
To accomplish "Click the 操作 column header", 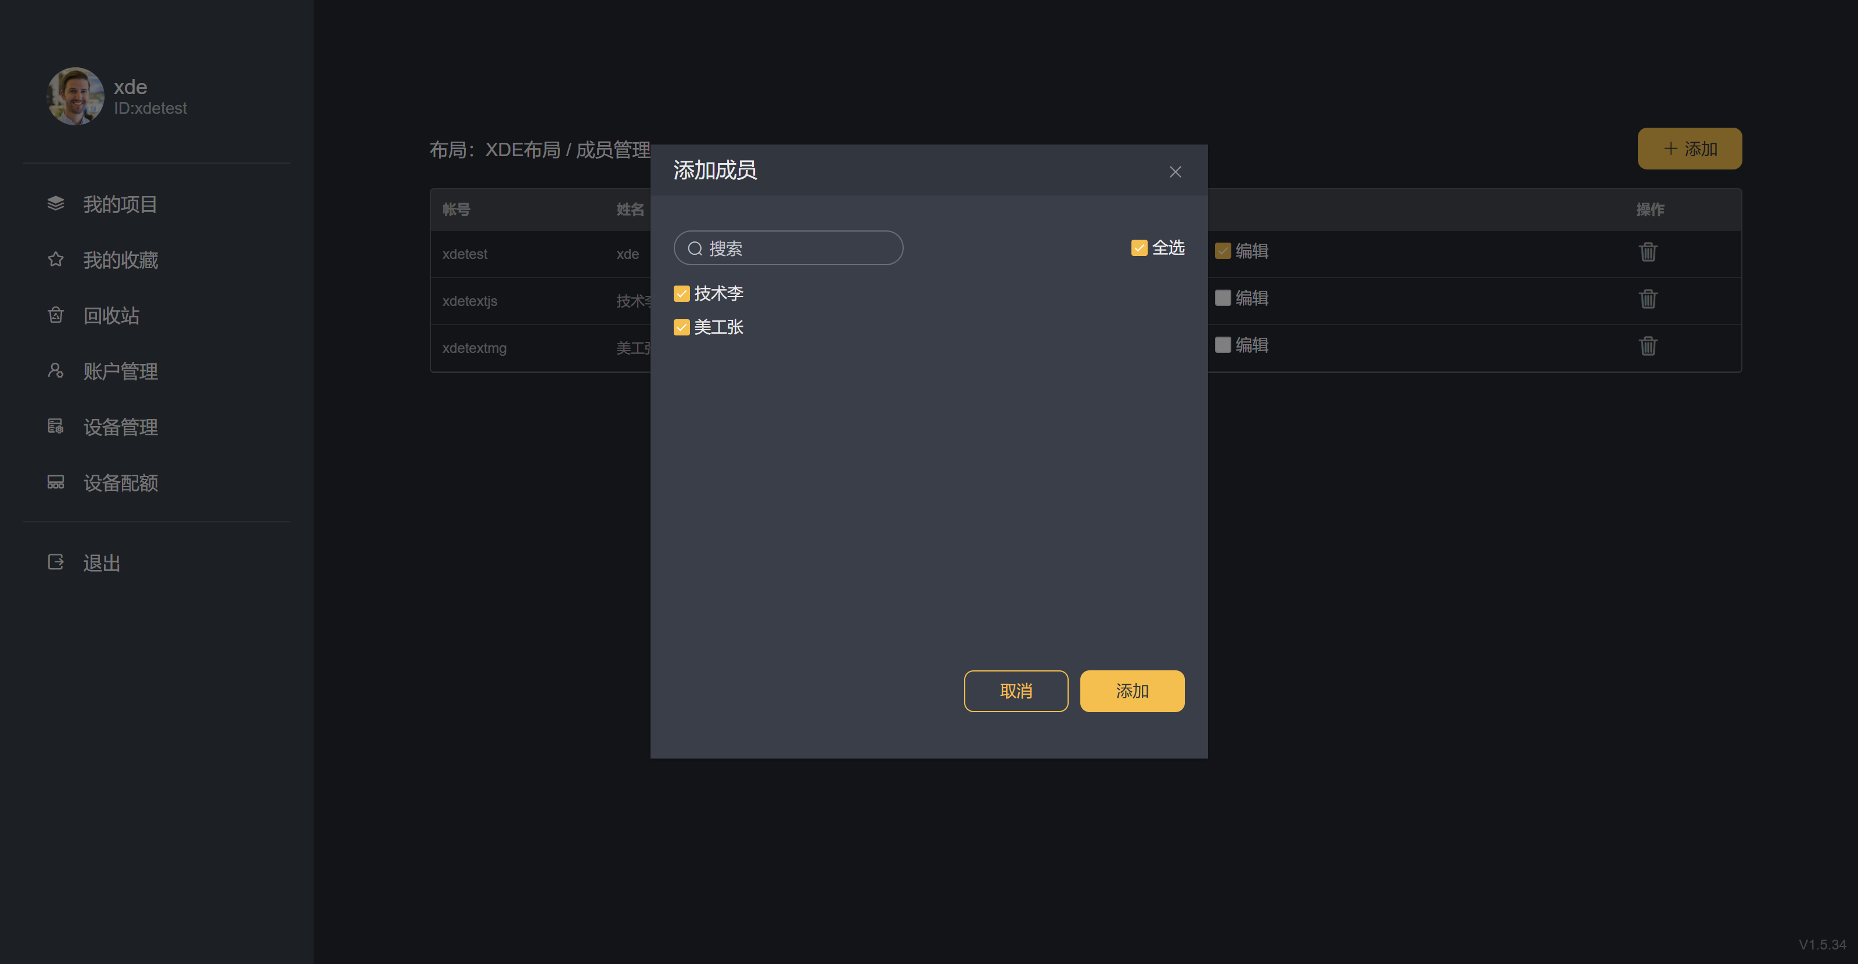I will point(1649,210).
